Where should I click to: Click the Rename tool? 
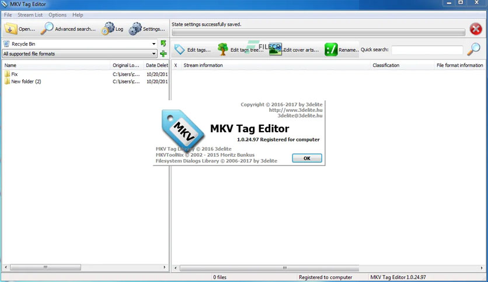pos(341,50)
